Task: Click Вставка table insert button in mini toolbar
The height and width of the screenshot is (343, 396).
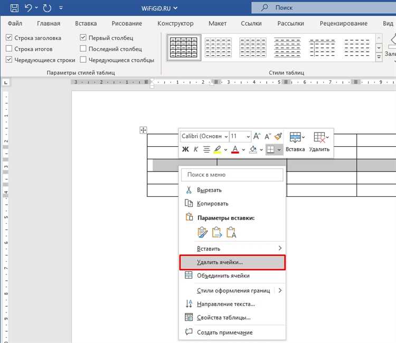Action: tap(295, 142)
